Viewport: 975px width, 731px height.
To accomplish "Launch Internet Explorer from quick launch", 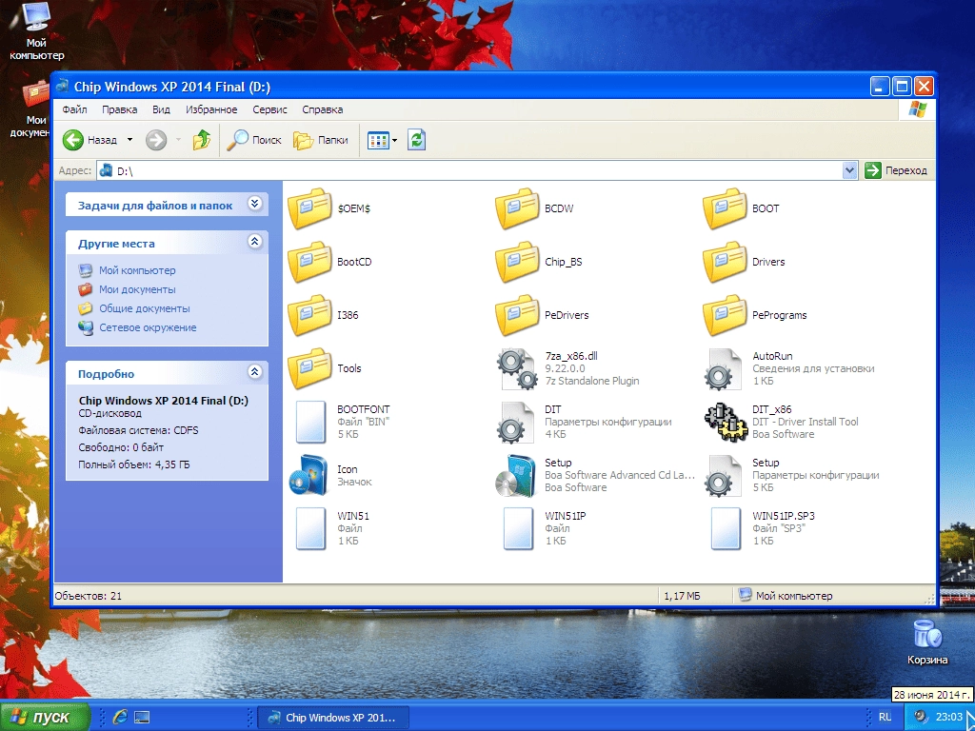I will [120, 718].
